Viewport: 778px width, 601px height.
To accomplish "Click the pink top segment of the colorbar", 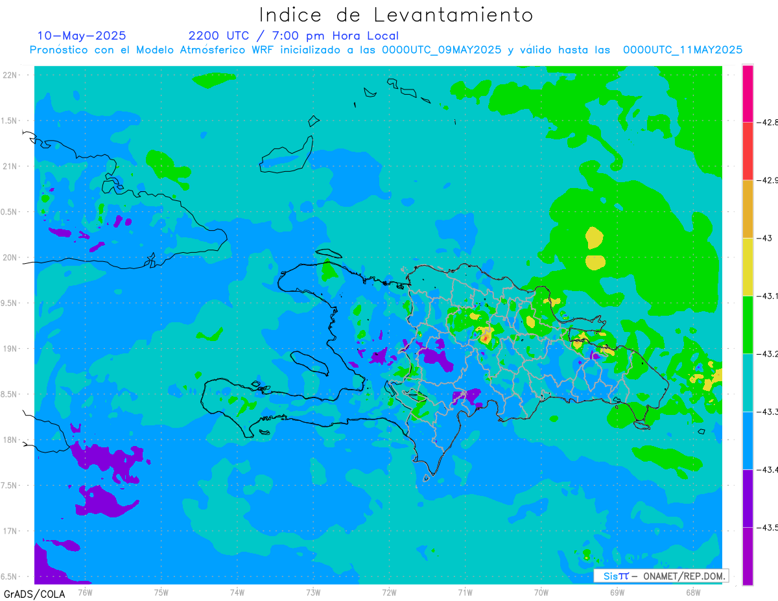I will pyautogui.click(x=748, y=93).
